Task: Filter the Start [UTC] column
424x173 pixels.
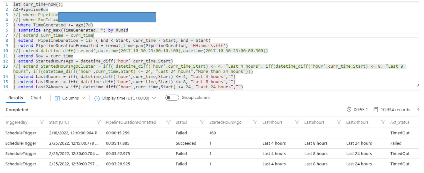Action: coord(99,122)
